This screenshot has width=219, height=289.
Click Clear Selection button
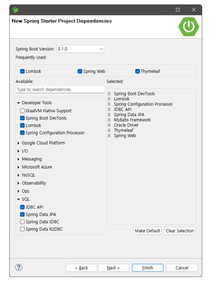click(x=180, y=231)
